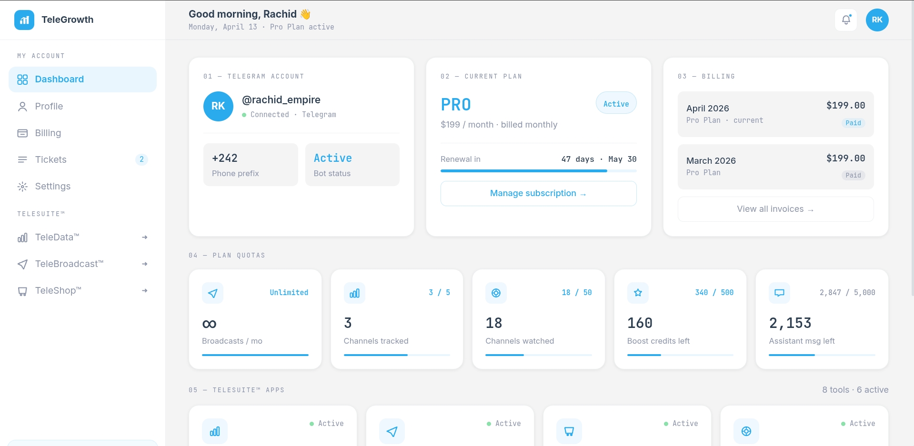Screen dimensions: 914x446
Task: Click the paper plane icon on Broadcasts card
Action: (213, 293)
